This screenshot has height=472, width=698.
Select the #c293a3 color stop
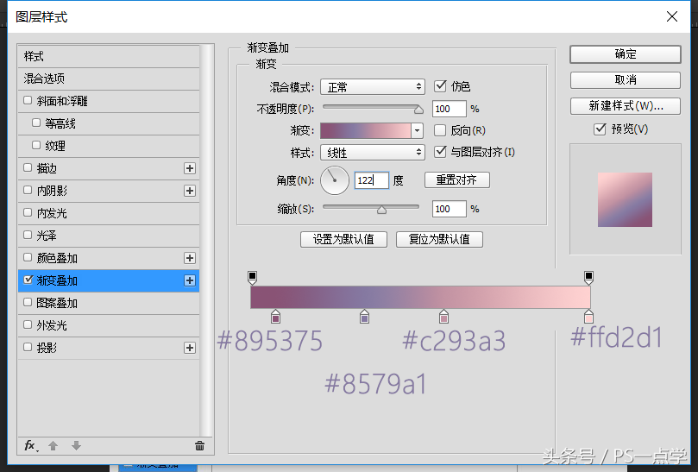[443, 317]
